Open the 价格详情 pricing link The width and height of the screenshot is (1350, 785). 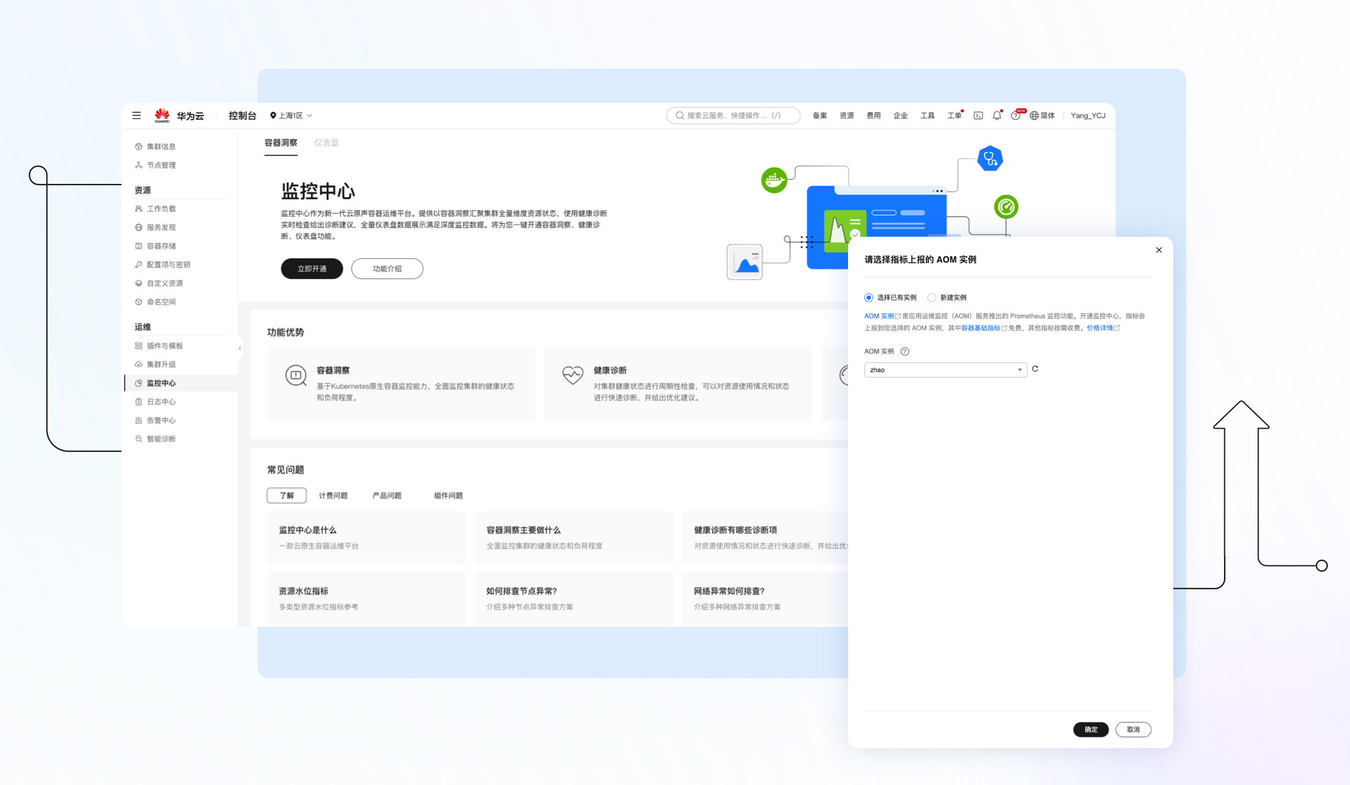coord(1100,328)
